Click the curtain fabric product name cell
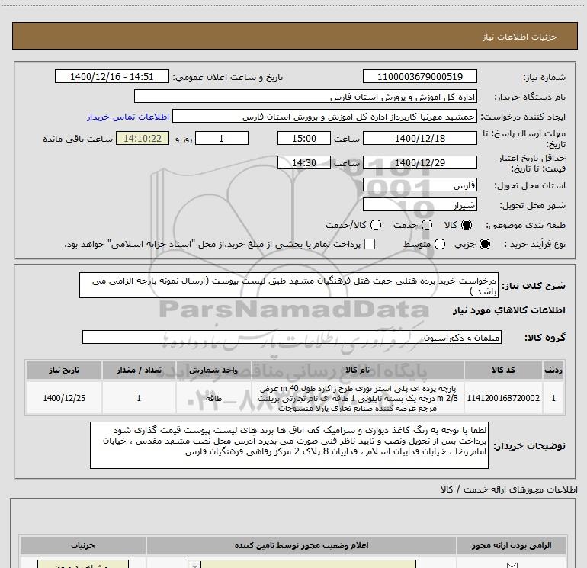Image resolution: width=587 pixels, height=568 pixels. (358, 398)
